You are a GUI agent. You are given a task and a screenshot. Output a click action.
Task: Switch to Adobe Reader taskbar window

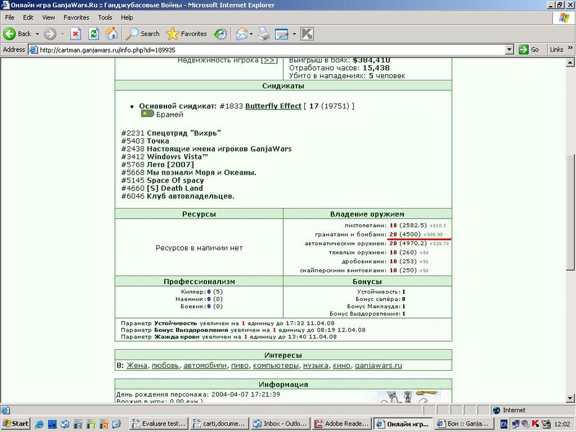[x=342, y=423]
